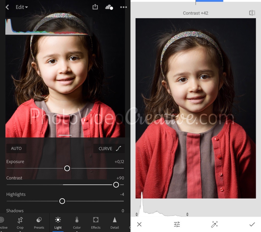261x232 pixels.
Task: Open the Effects panel
Action: pyautogui.click(x=96, y=223)
